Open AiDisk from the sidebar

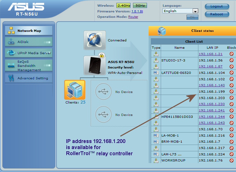pyautogui.click(x=29, y=42)
